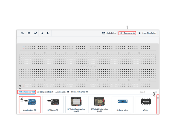Pick the second DFRobot Prototyping Shield
This screenshot has width=171, height=136.
click(100, 104)
